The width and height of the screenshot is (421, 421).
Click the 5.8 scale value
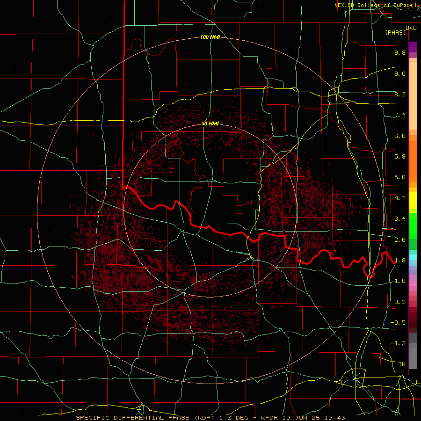coord(400,157)
